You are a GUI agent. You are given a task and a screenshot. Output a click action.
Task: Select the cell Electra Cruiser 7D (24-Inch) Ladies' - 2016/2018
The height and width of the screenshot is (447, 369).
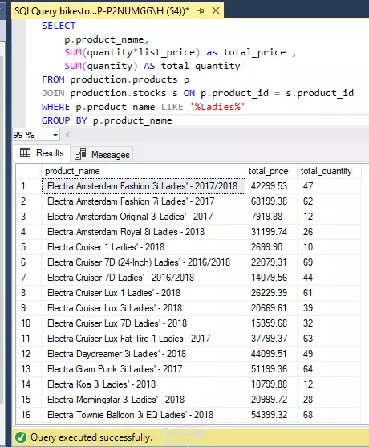(x=144, y=262)
